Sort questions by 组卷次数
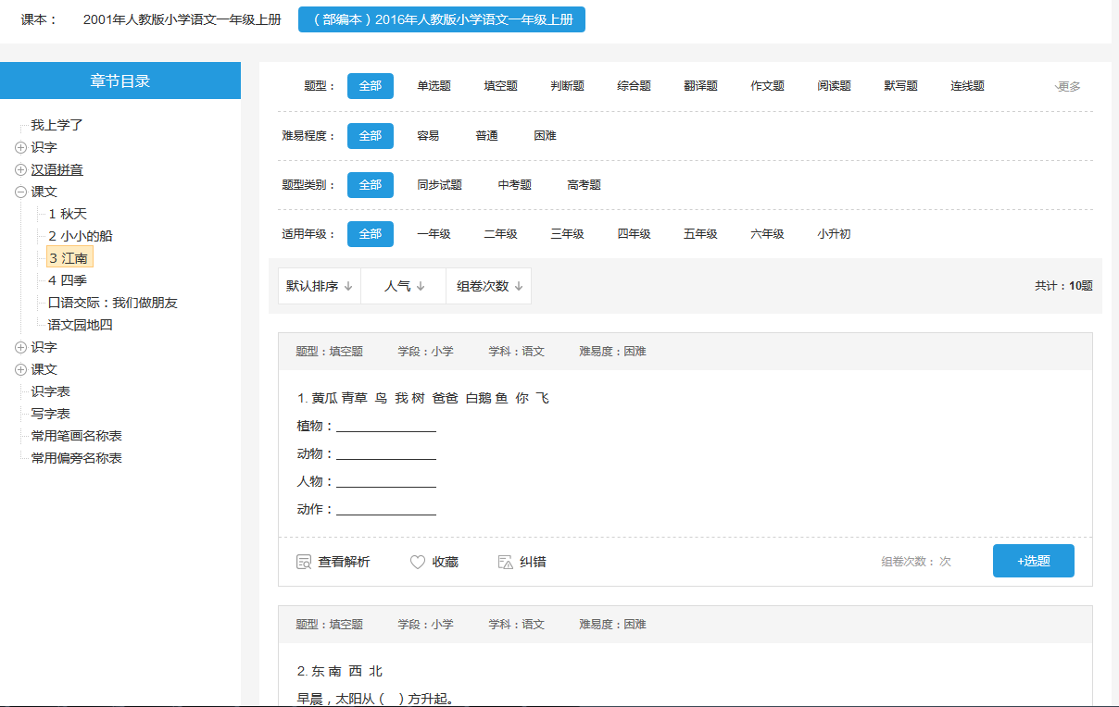 pos(489,287)
